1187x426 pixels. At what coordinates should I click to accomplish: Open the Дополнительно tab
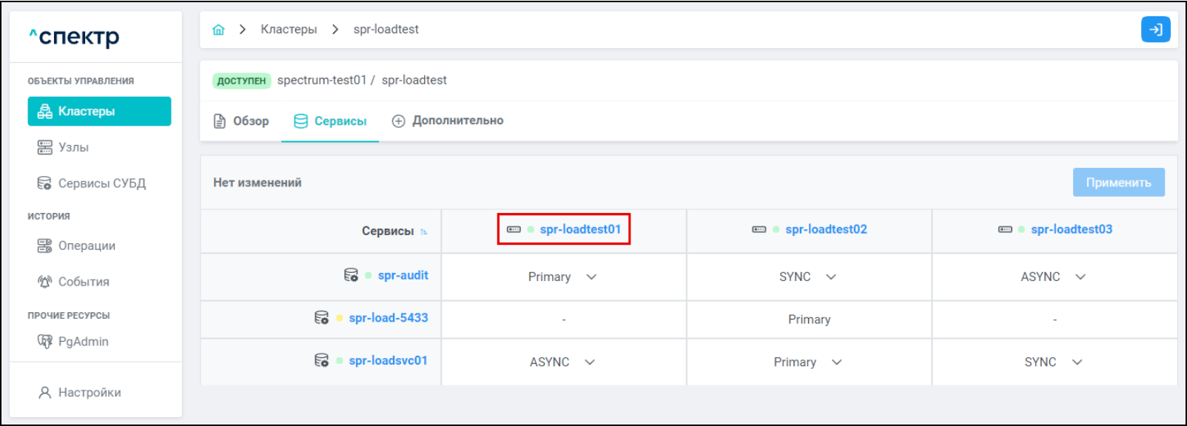point(448,121)
